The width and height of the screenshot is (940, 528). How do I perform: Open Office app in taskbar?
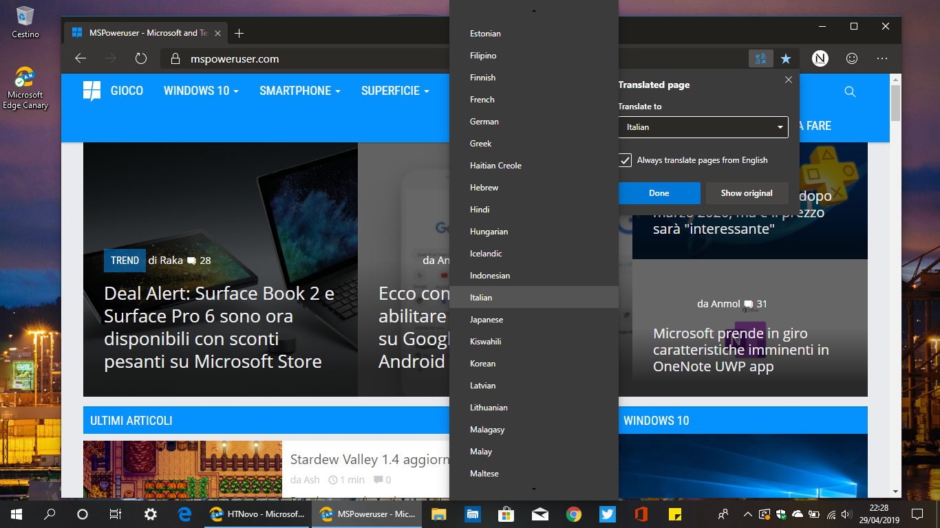[641, 514]
